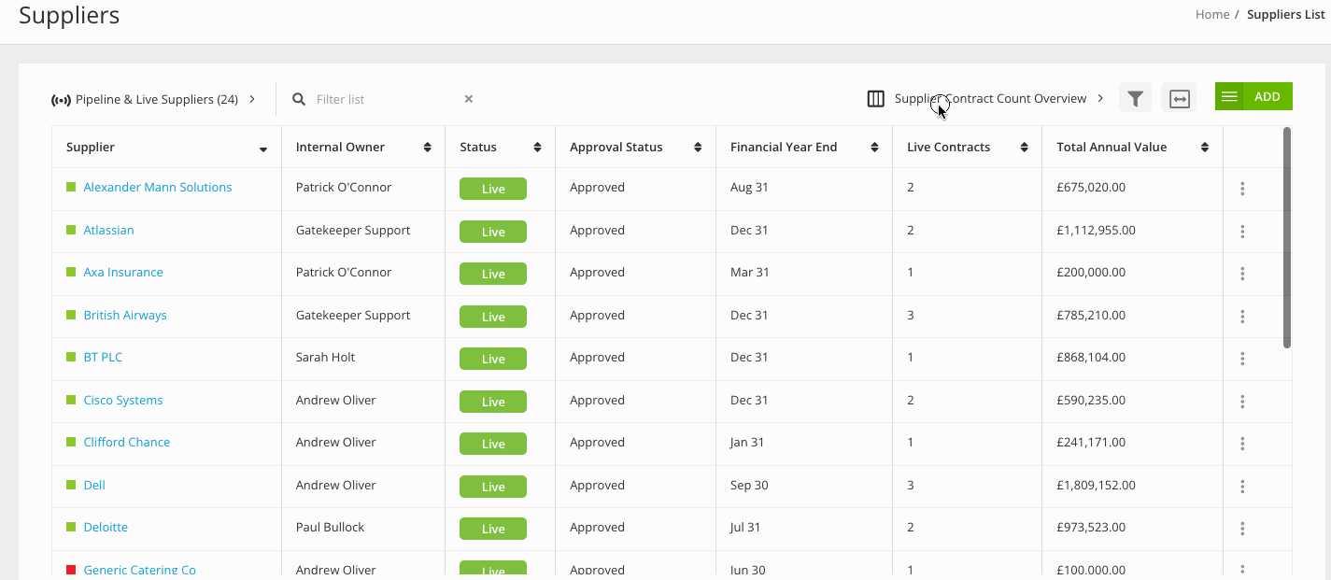The width and height of the screenshot is (1331, 580).
Task: Click the live broadcast icon beside Pipeline
Action: click(61, 100)
